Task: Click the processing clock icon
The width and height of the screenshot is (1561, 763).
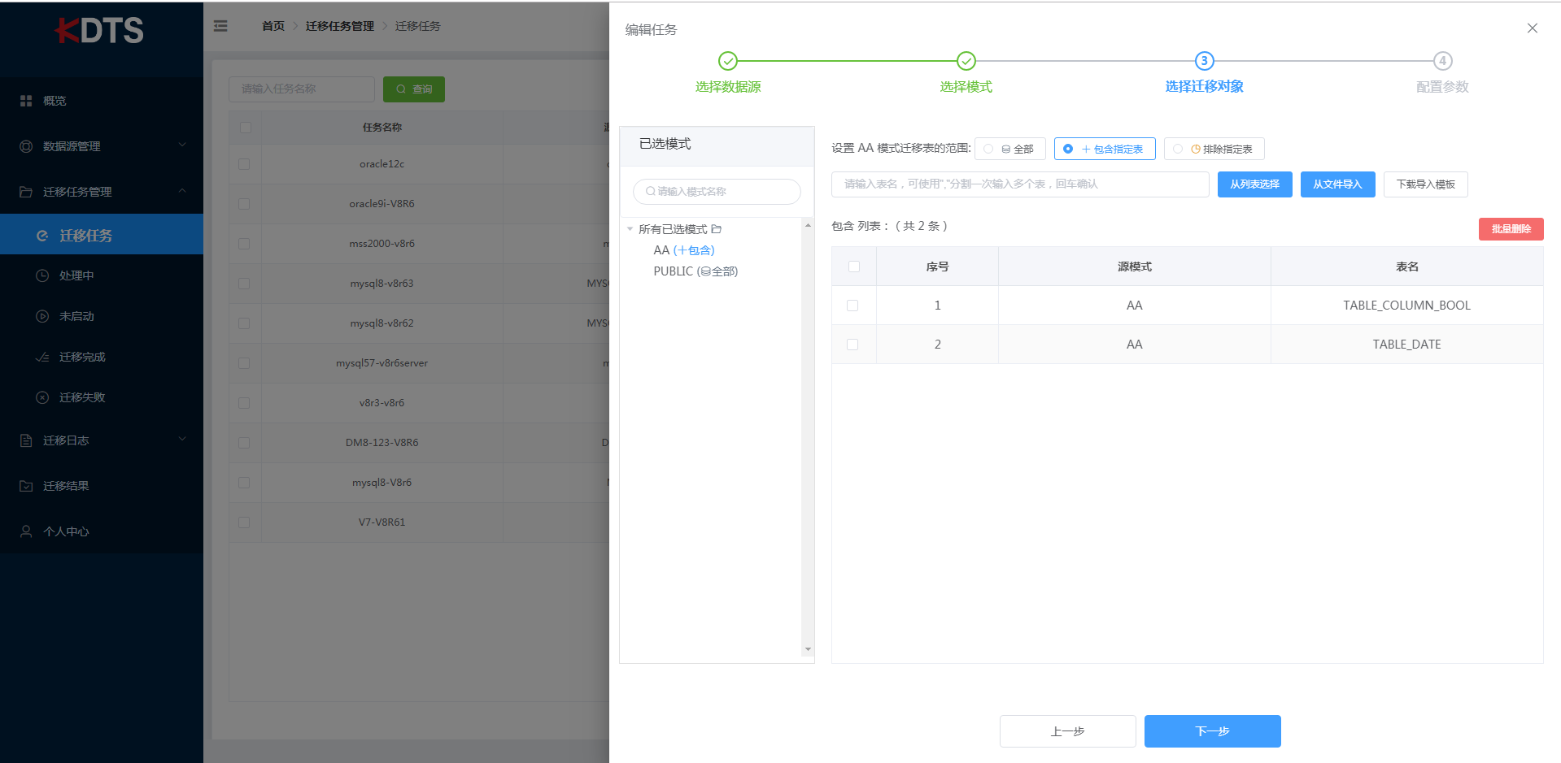Action: pos(42,275)
